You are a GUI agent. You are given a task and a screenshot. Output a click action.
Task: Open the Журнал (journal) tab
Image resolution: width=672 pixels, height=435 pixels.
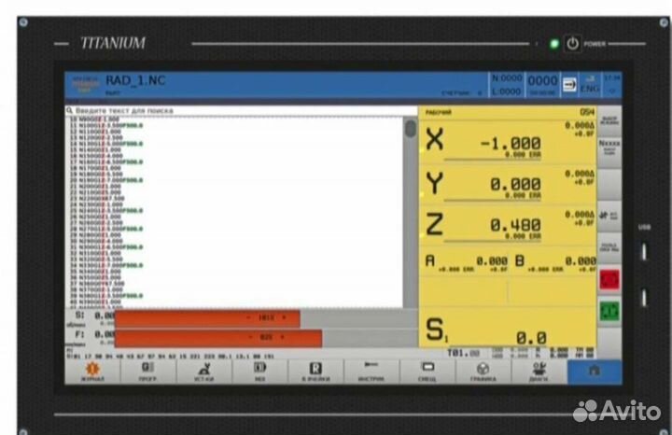91,372
